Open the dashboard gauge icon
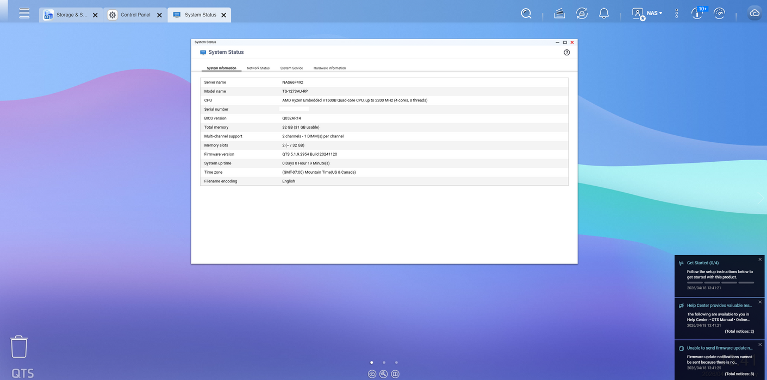 (x=719, y=14)
